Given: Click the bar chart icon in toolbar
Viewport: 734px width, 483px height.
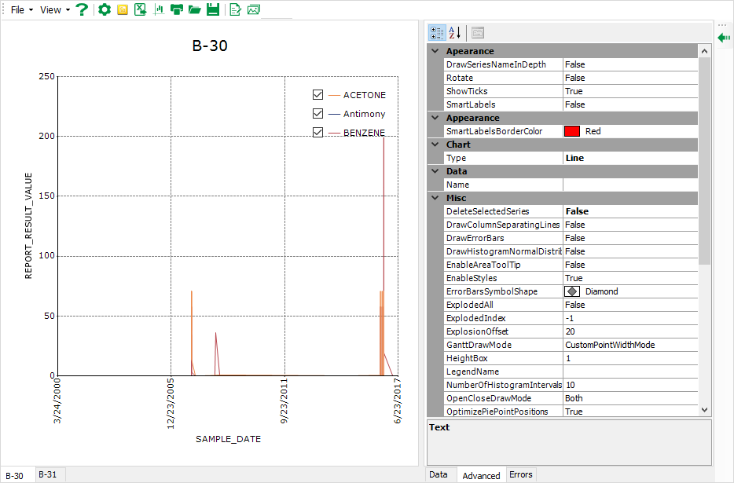Looking at the screenshot, I should 160,10.
